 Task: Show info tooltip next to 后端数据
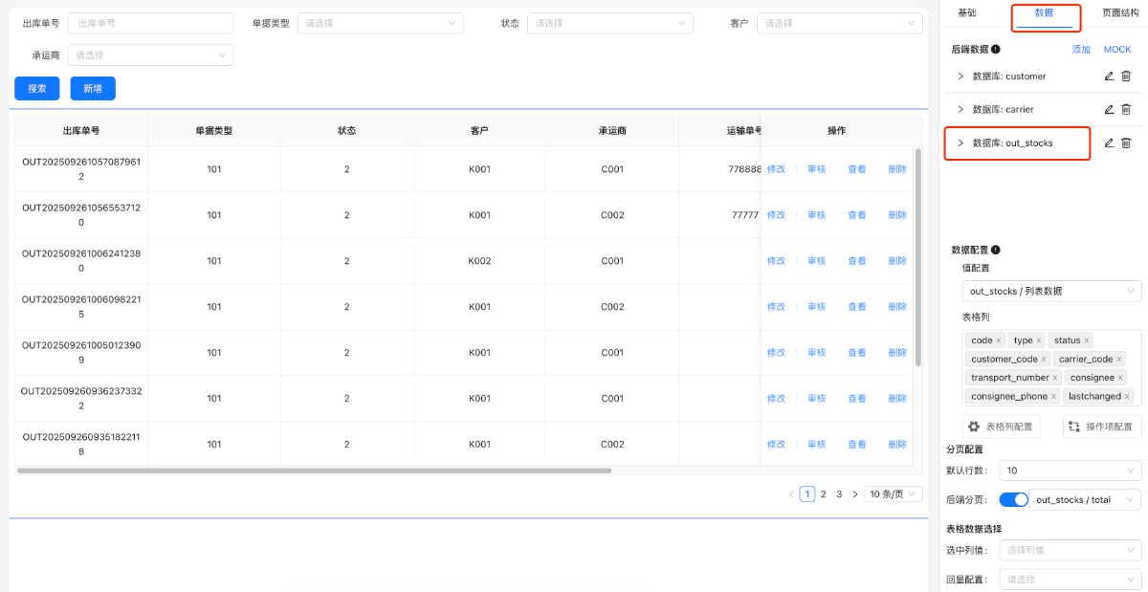click(996, 49)
